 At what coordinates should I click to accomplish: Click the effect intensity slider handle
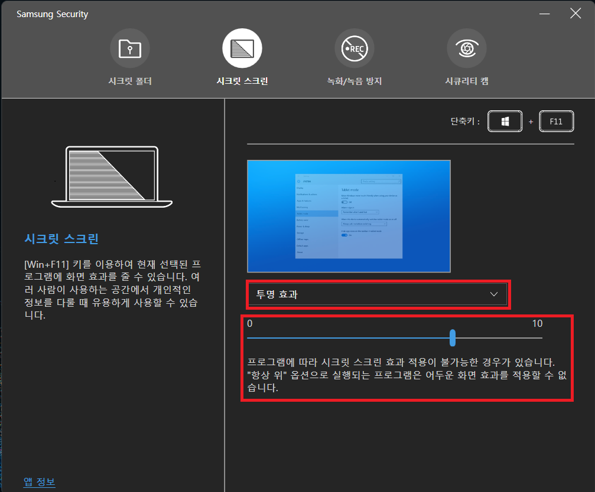[453, 337]
